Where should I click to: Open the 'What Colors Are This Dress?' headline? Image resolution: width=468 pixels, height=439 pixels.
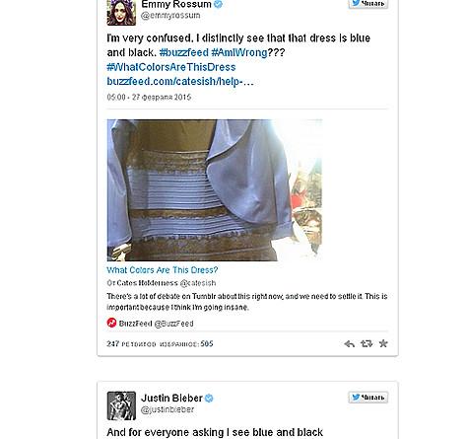tap(163, 270)
